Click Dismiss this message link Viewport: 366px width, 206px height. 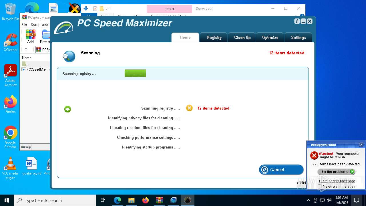coord(337,181)
